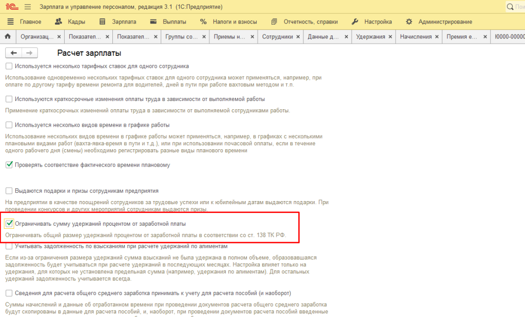Navigate back with the left arrow

point(14,53)
